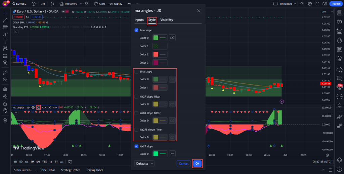This screenshot has height=174, width=344.
Task: Select the 1D time range
Action: pos(15,162)
